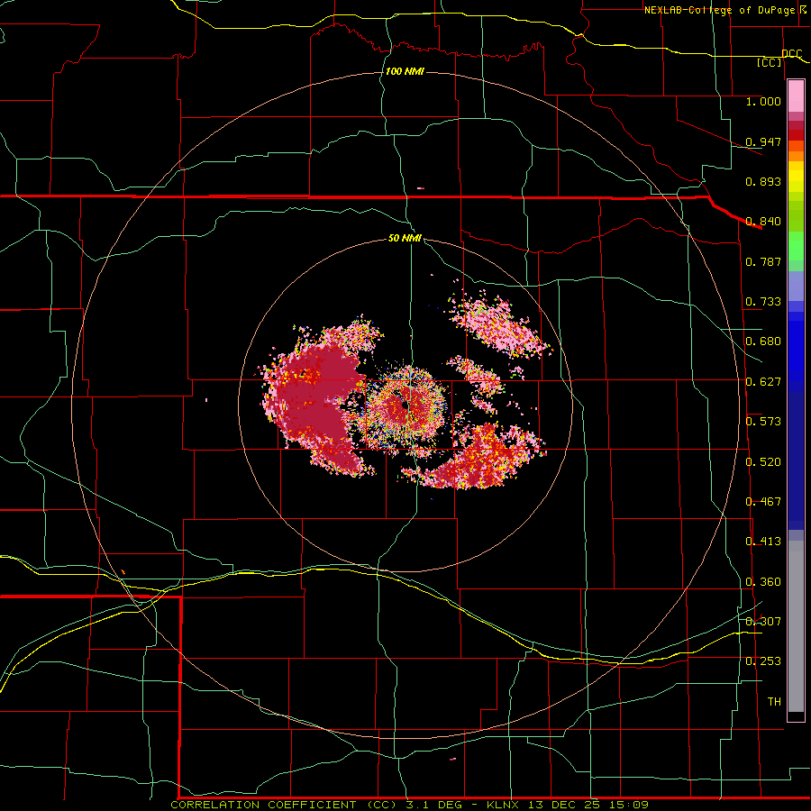Screen dimensions: 811x811
Task: Click the 0.840 scale value
Action: point(763,222)
